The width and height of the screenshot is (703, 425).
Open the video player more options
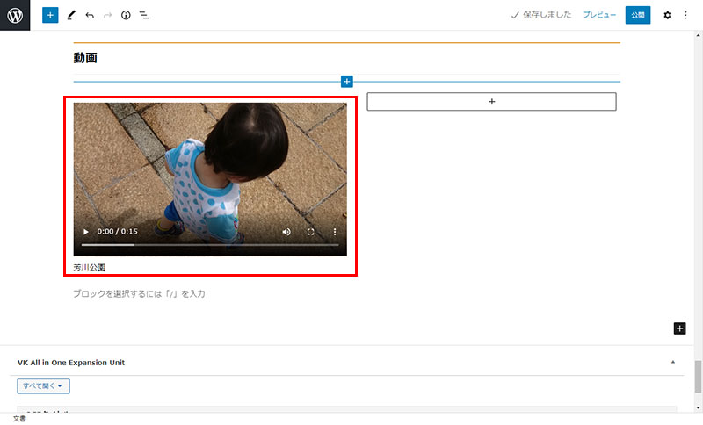coord(334,232)
